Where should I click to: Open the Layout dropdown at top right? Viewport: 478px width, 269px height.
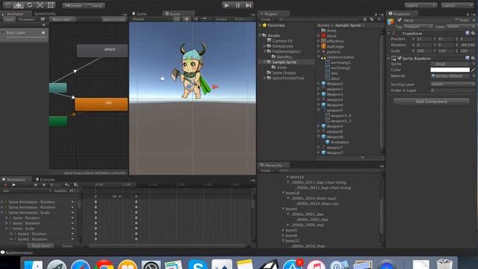click(x=456, y=5)
